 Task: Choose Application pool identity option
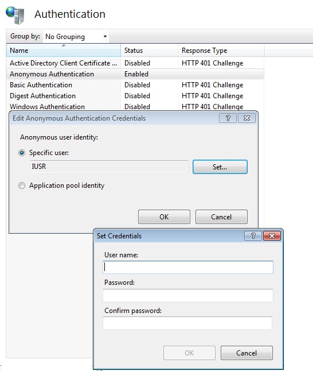pyautogui.click(x=22, y=185)
